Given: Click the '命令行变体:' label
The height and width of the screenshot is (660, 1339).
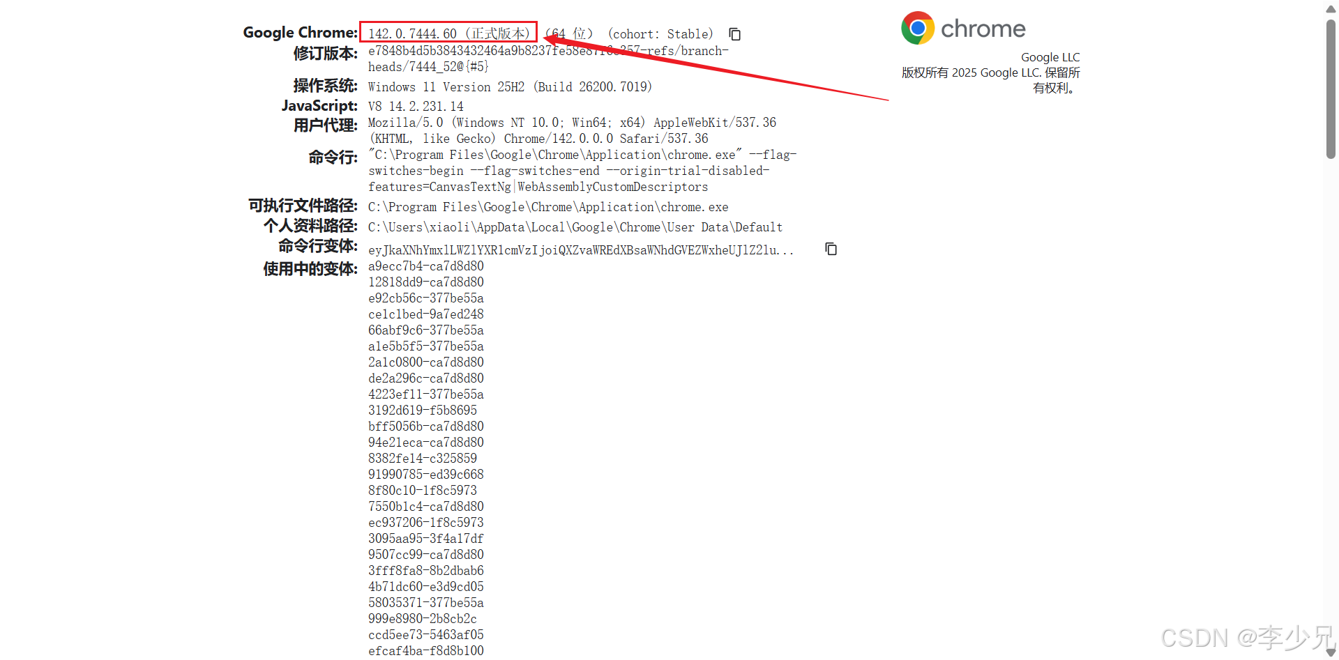Looking at the screenshot, I should 317,246.
